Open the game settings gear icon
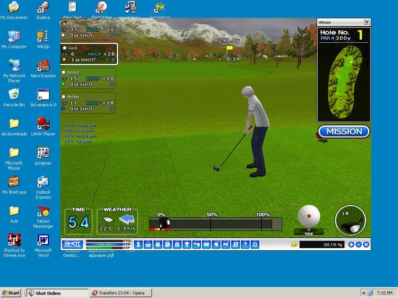398x298 pixels. [x=254, y=245]
